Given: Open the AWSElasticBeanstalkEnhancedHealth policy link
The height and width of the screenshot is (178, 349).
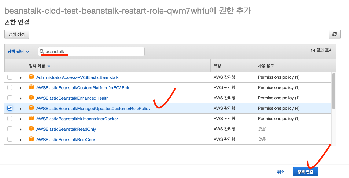Looking at the screenshot, I should coord(72,98).
